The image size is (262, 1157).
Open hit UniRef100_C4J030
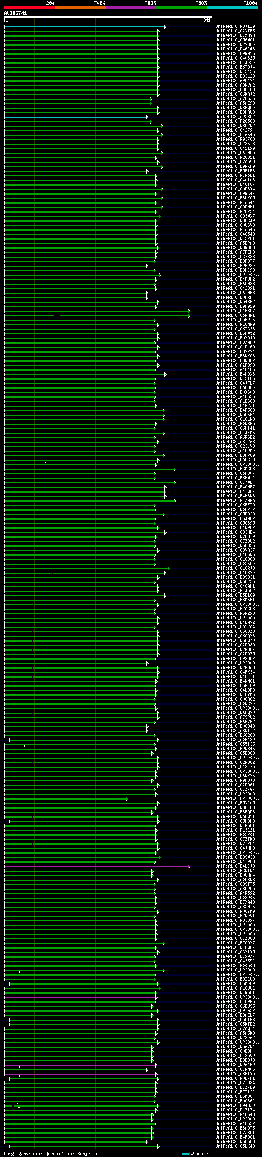[235, 62]
